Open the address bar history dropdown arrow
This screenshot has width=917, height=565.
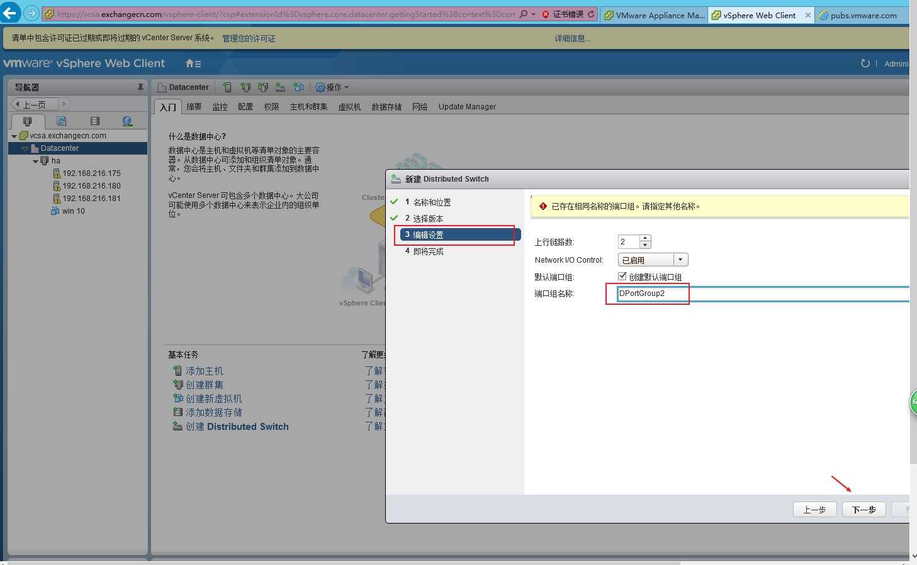pos(534,14)
